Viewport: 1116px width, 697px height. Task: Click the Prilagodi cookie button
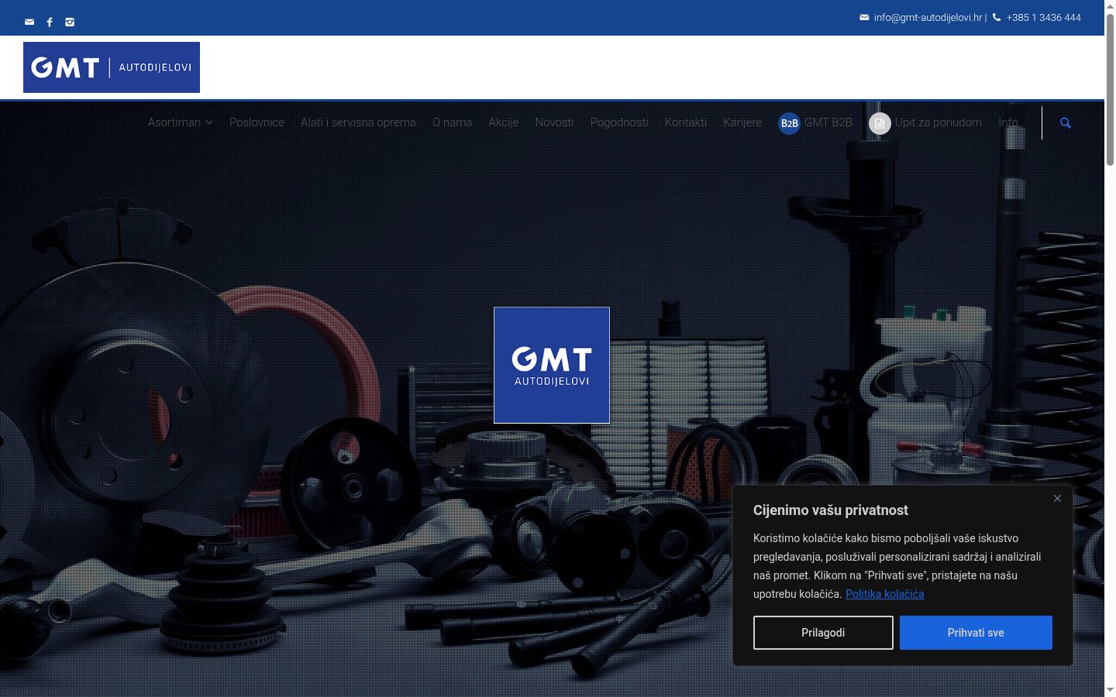823,633
